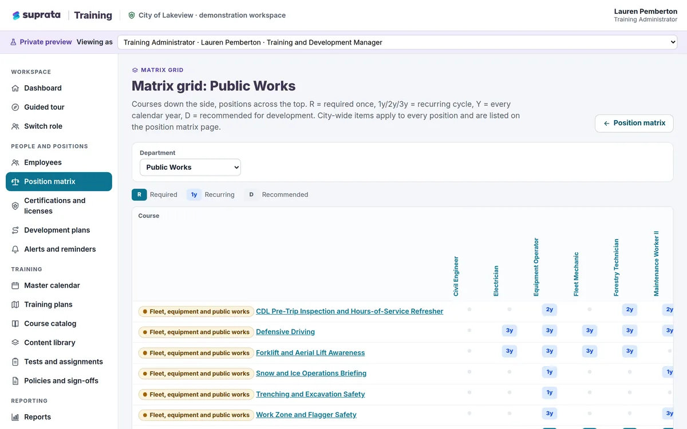Click the Training plans map icon
This screenshot has width=687, height=429.
(x=15, y=304)
